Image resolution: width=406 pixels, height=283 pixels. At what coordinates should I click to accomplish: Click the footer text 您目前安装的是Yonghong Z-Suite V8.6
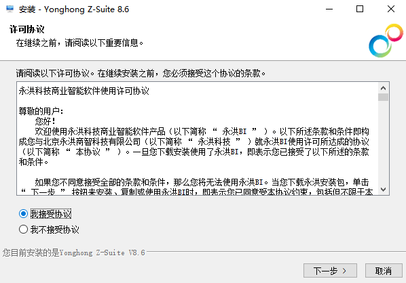point(74,253)
